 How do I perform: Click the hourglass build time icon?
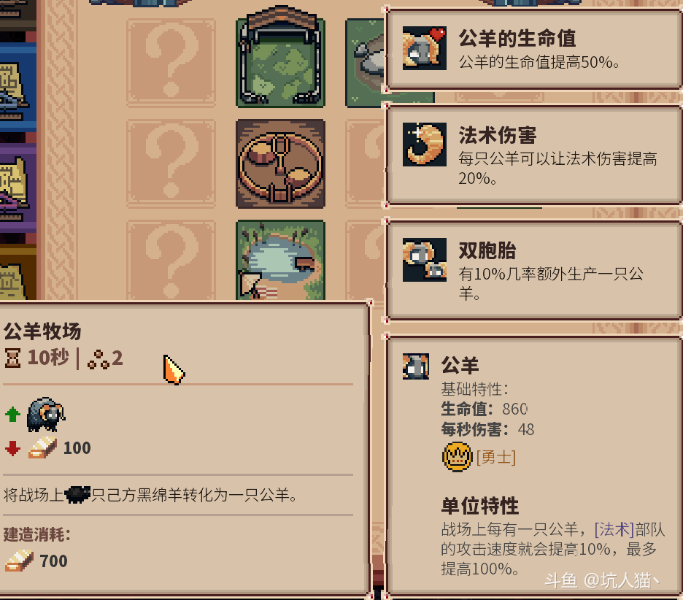[12, 358]
